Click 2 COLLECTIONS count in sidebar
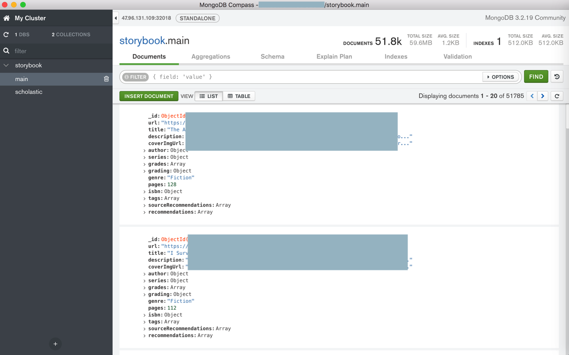569x355 pixels. pyautogui.click(x=71, y=35)
